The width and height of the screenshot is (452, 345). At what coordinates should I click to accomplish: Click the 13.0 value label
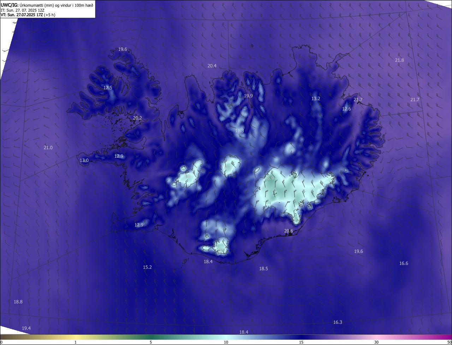pos(84,160)
